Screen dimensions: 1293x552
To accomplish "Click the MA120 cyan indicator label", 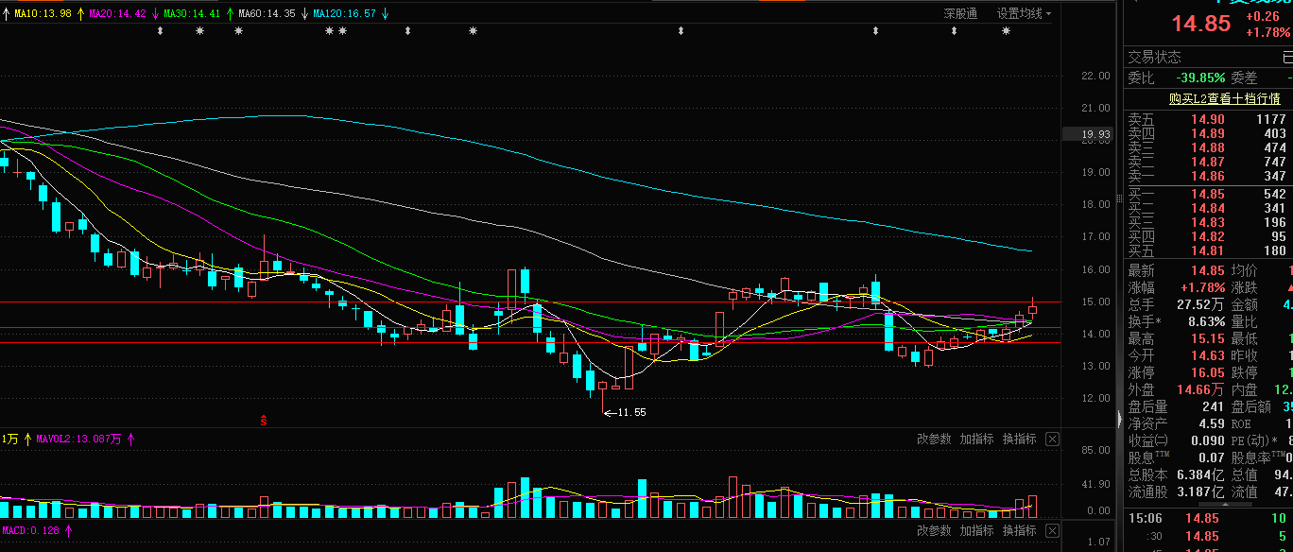I will point(344,14).
